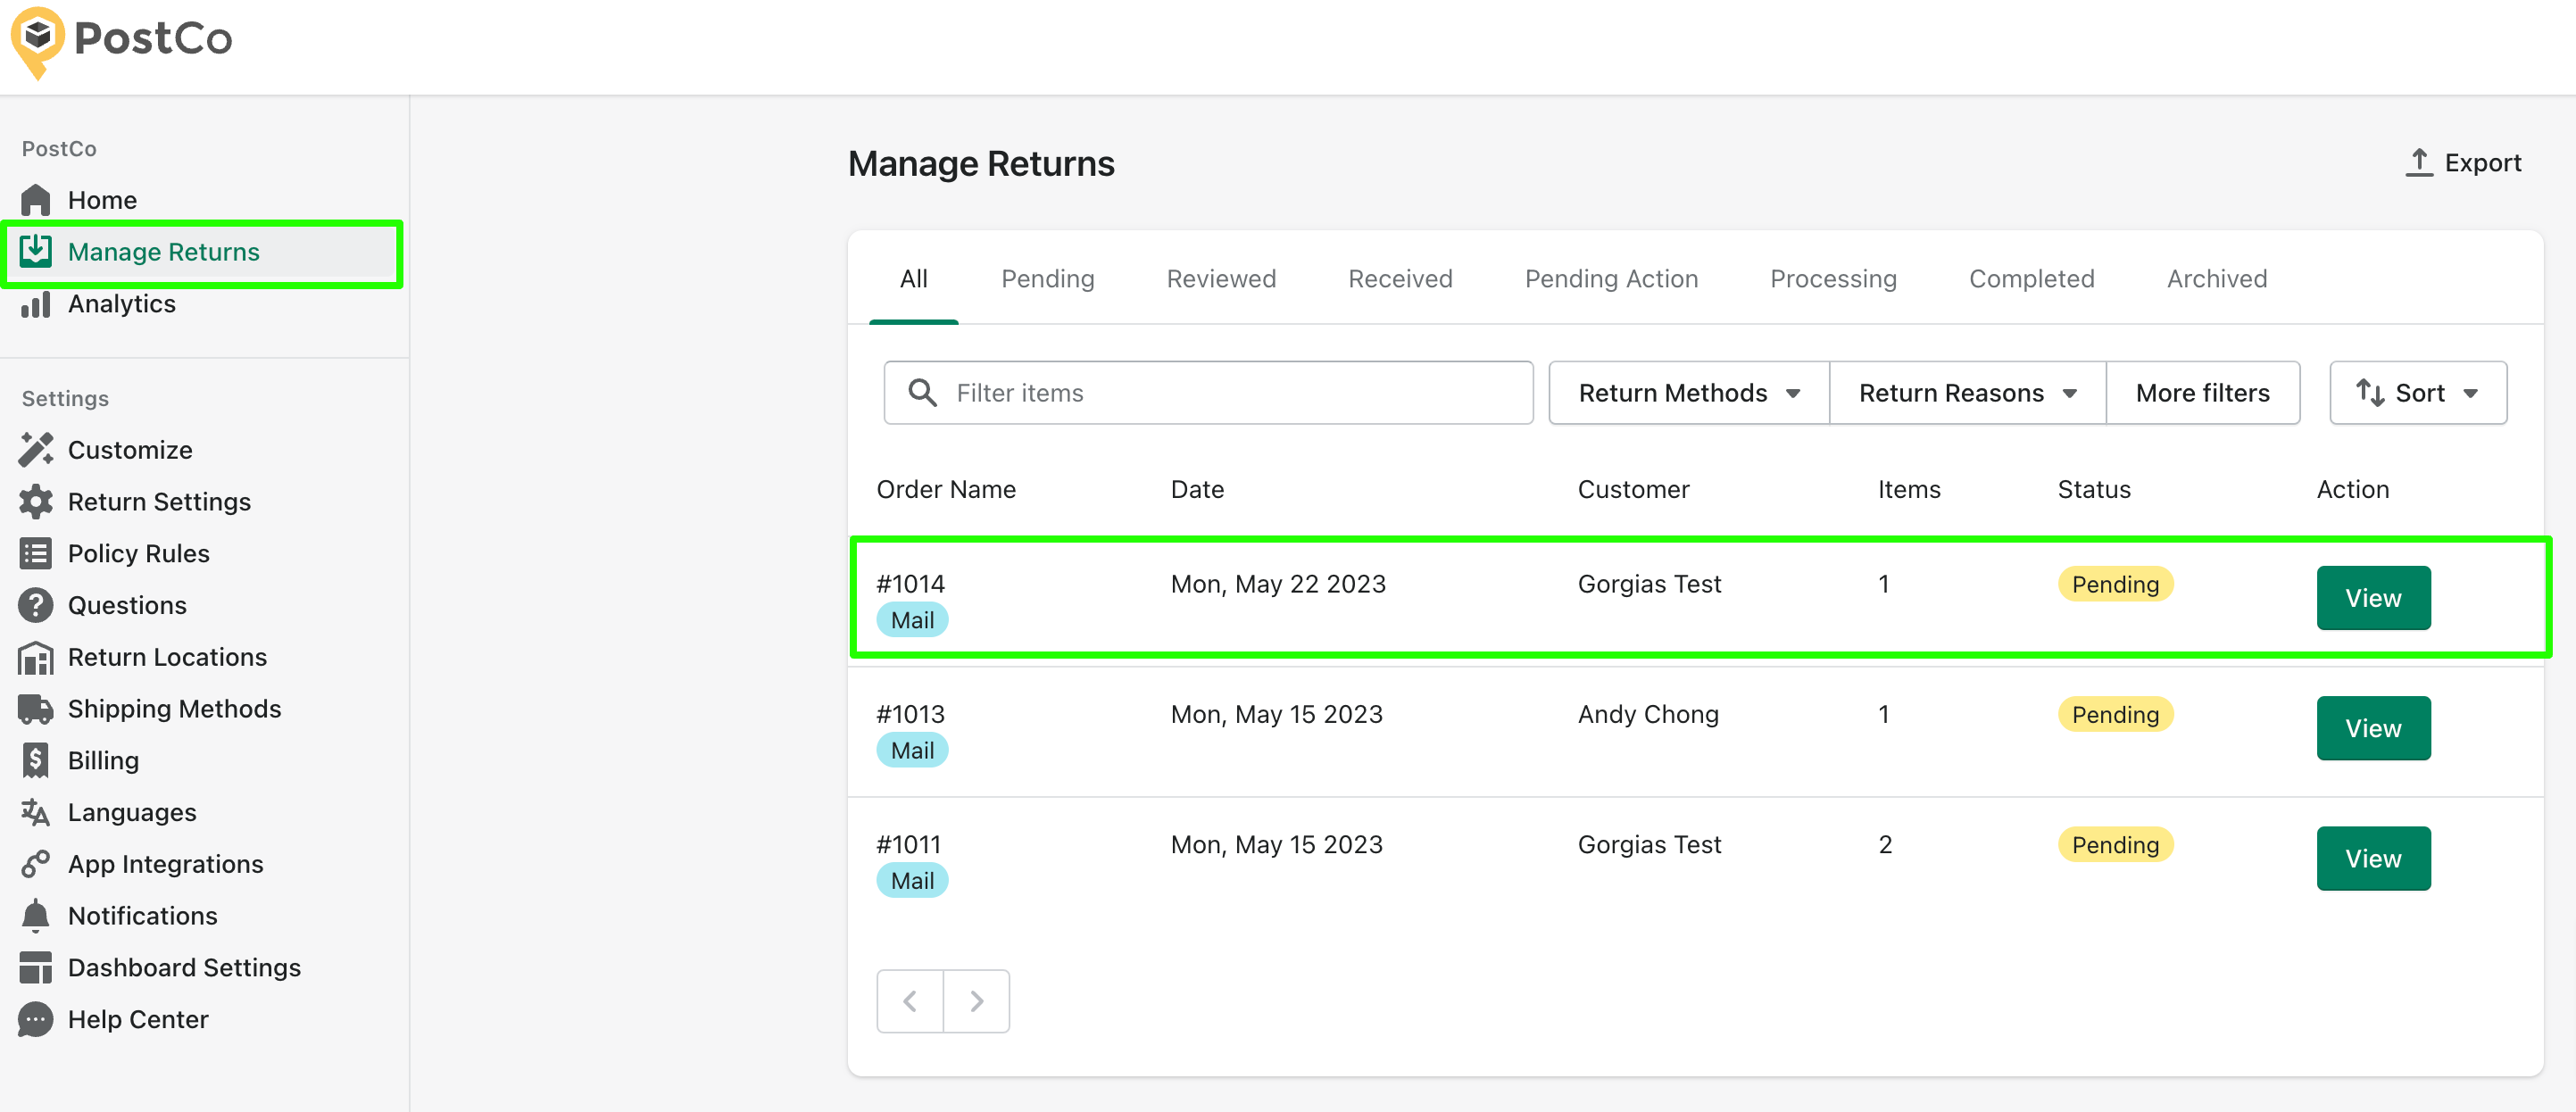The image size is (2576, 1112).
Task: Click customer name Andy Chong
Action: [x=1648, y=714]
